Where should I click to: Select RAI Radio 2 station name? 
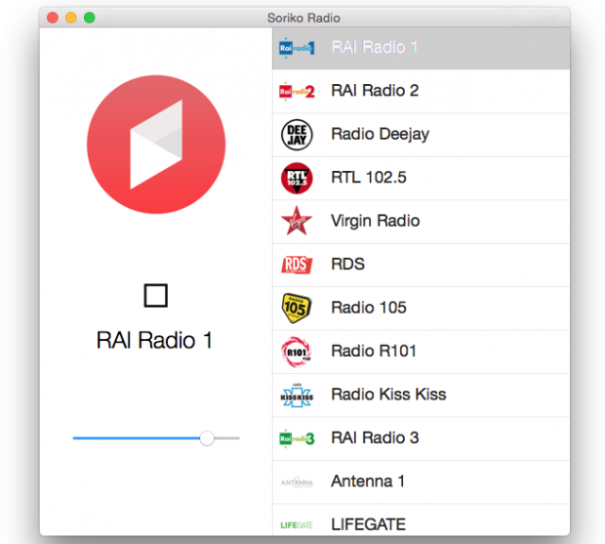[x=375, y=91]
